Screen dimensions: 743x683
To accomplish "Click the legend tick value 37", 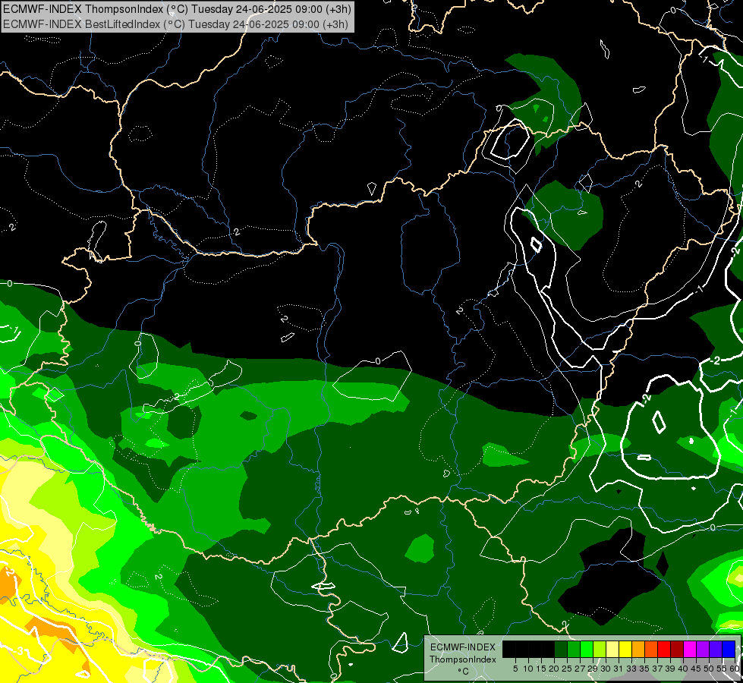I will tap(657, 669).
